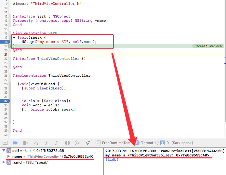The width and height of the screenshot is (226, 175).
Task: Open the Debug Memory Graph button
Action: [78, 143]
